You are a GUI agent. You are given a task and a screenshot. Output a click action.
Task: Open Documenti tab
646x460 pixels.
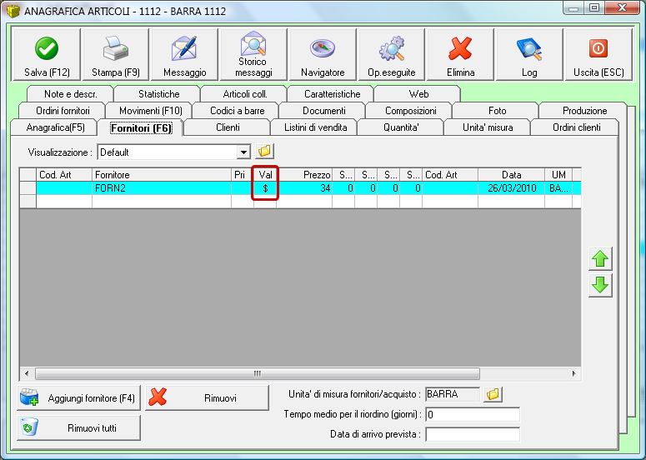click(323, 110)
